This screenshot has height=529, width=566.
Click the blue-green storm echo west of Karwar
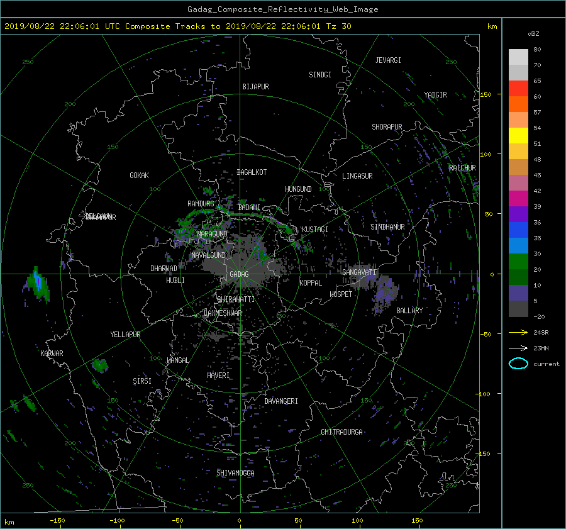37,286
